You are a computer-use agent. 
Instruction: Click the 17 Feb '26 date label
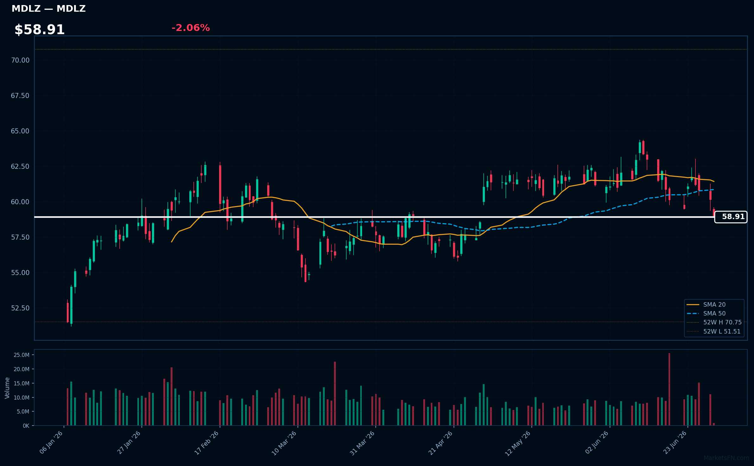pos(206,443)
